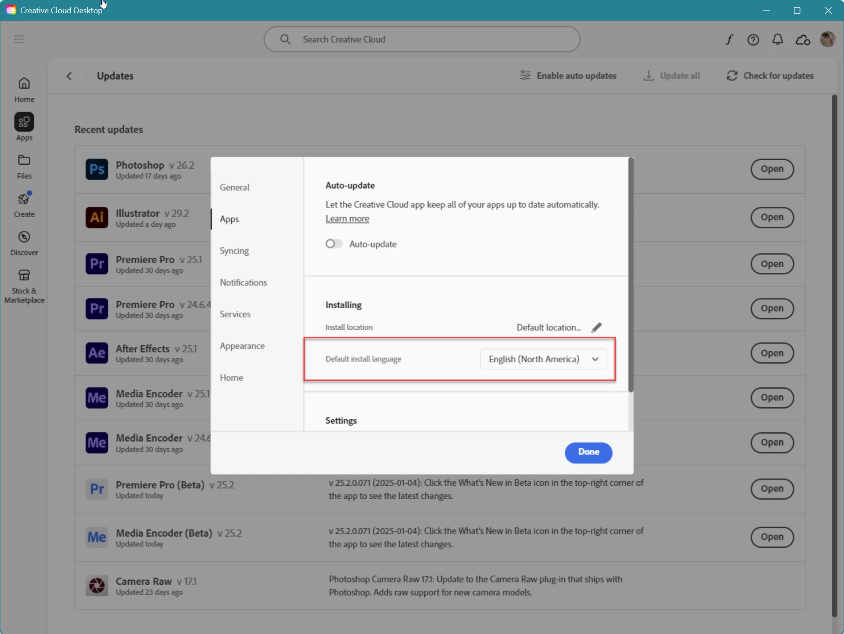The height and width of the screenshot is (634, 844).
Task: Click the pencil icon to edit install location
Action: tap(596, 328)
